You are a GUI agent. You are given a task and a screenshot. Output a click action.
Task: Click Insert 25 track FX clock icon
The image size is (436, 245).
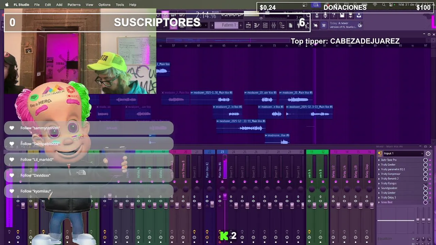pos(242,237)
